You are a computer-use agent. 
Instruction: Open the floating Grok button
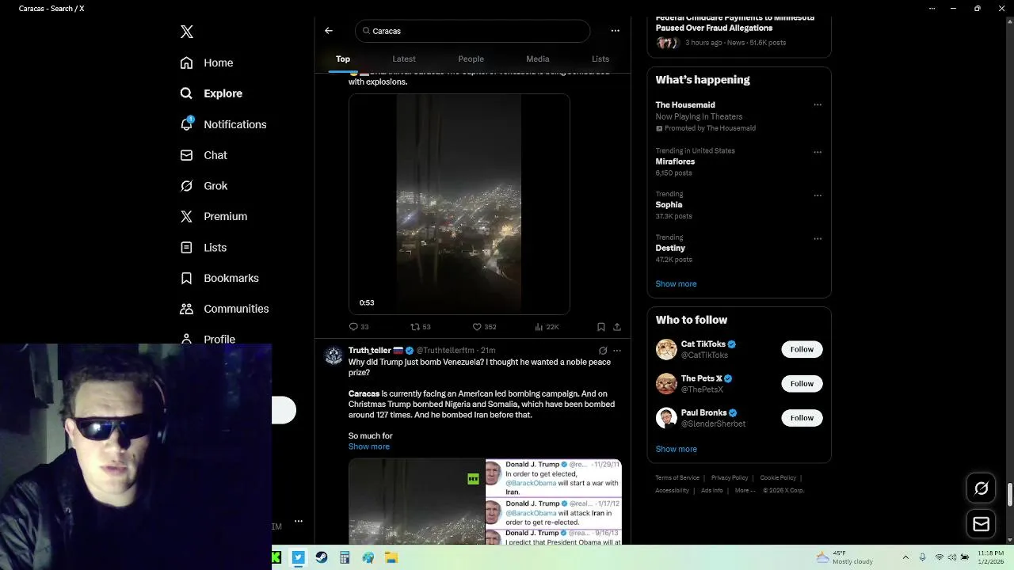[x=982, y=488]
